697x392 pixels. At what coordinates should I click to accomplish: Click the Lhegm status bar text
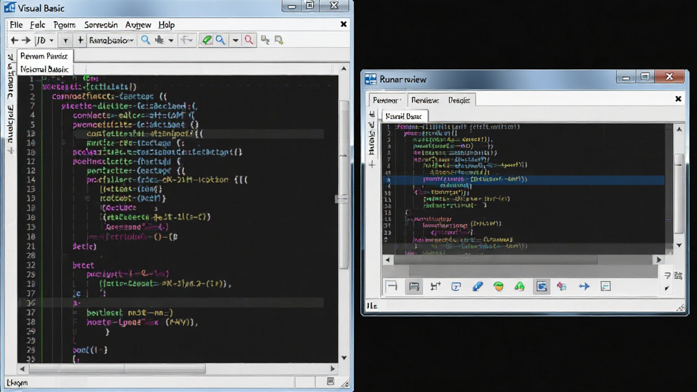pos(17,382)
